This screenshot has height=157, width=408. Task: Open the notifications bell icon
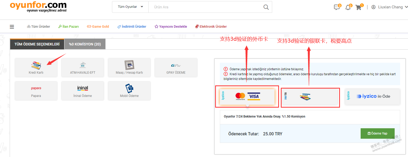coord(348,7)
